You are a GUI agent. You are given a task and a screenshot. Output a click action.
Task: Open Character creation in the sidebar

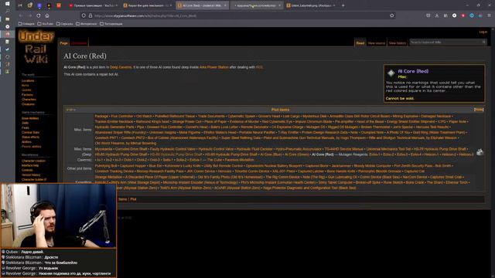[x=33, y=161]
